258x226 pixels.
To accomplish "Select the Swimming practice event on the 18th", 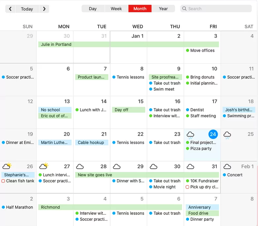I will [x=239, y=116].
